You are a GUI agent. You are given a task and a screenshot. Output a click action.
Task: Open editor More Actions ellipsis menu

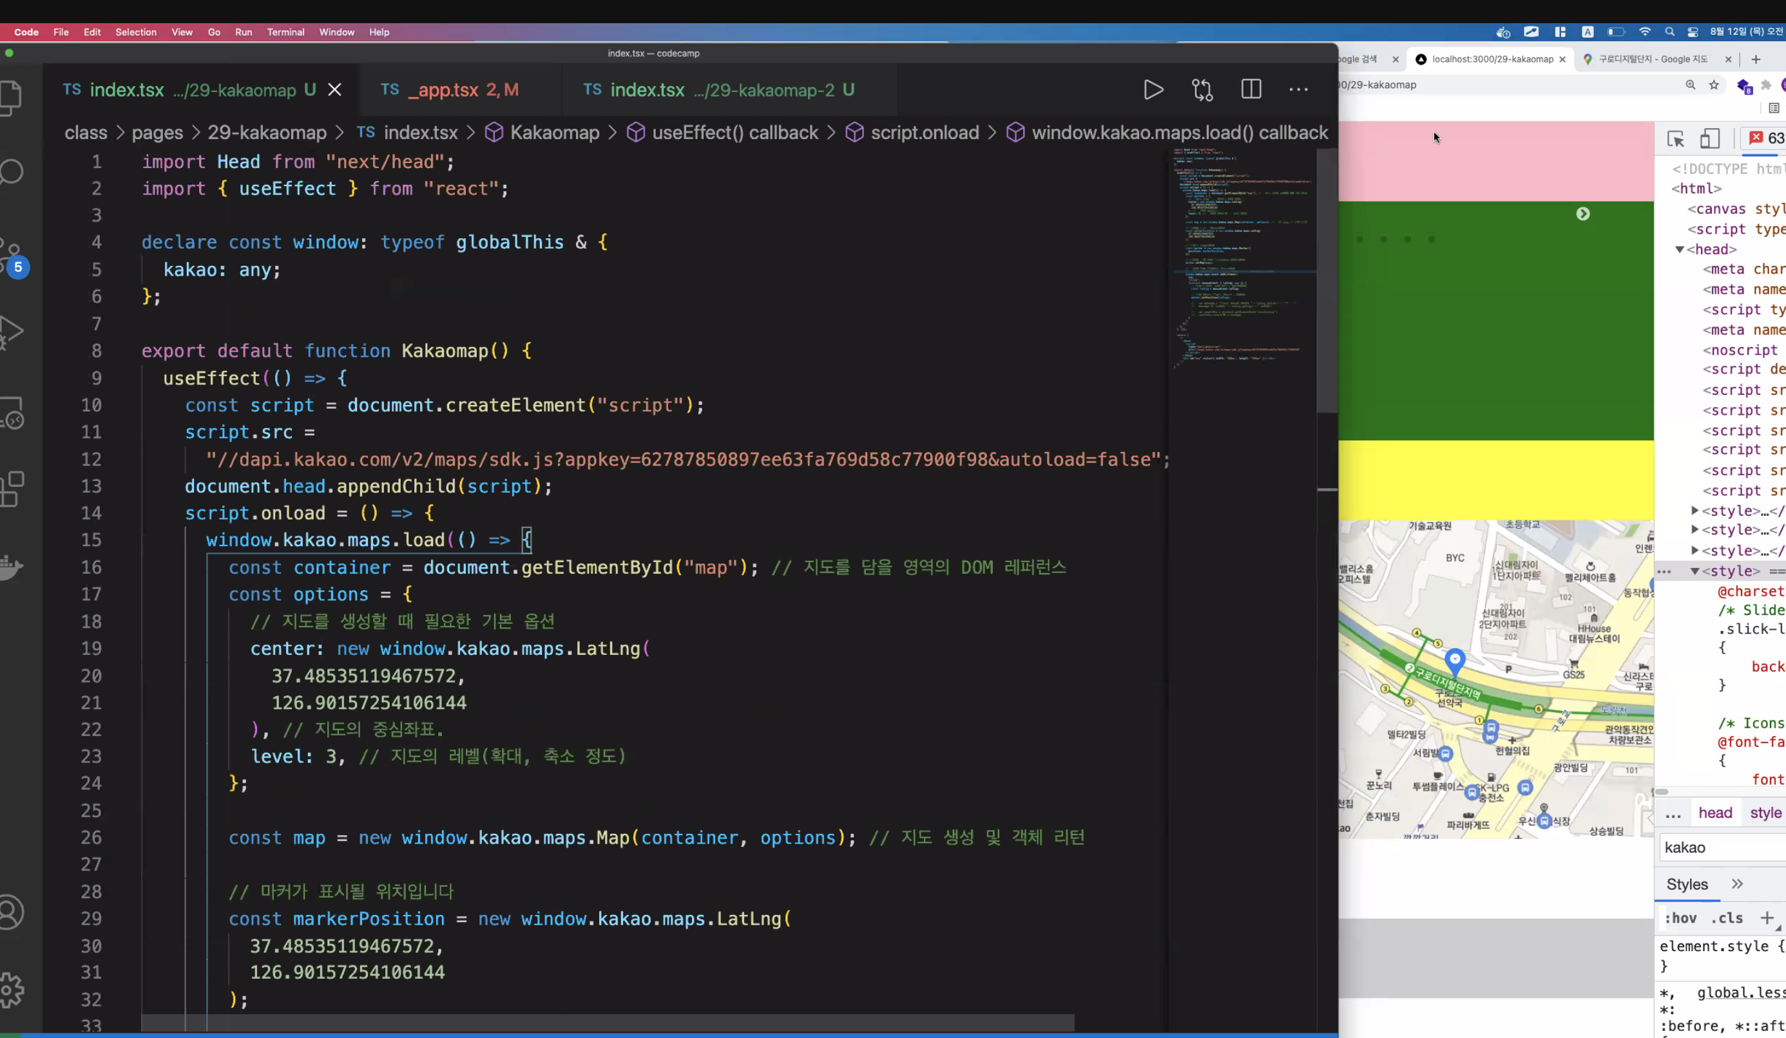pos(1298,90)
